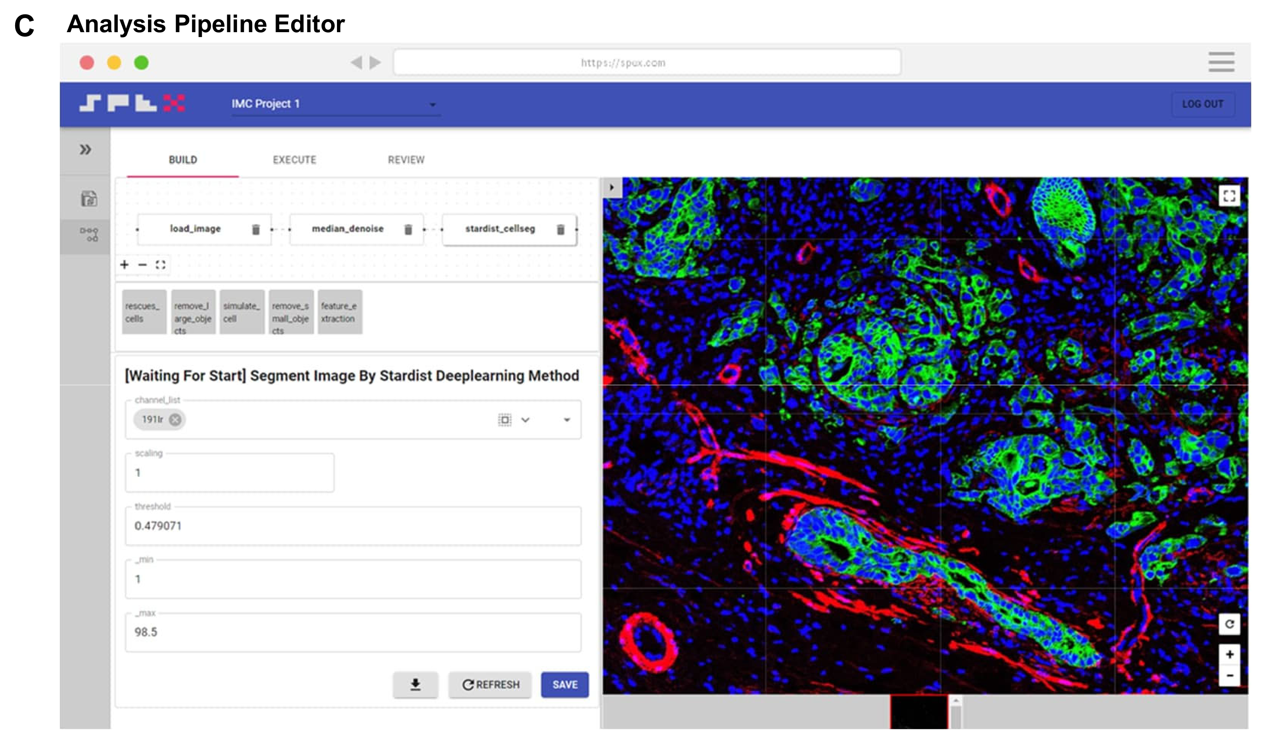Delete the load_image pipeline node
Viewport: 1266px width, 739px height.
click(x=256, y=229)
